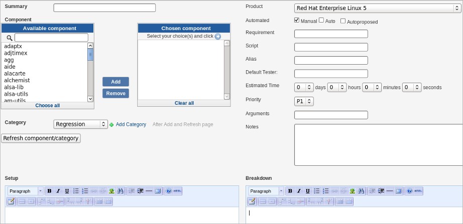Open Paragraph format menu in Breakdown editor
This screenshot has width=463, height=224.
pyautogui.click(x=265, y=191)
